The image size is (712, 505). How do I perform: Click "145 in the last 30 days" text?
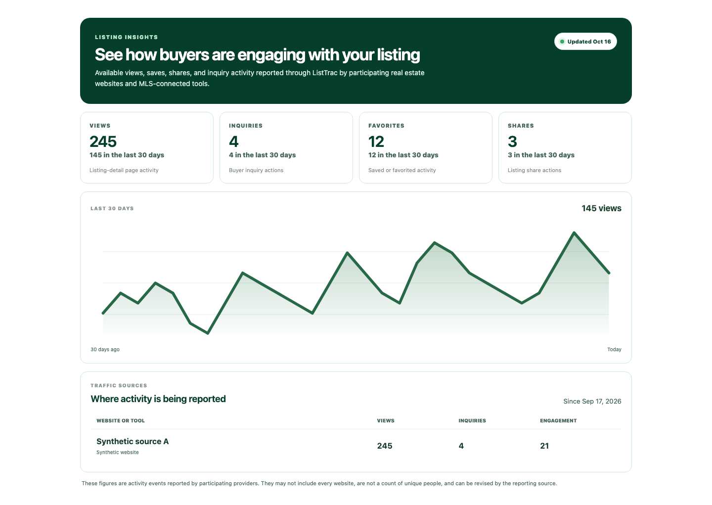pos(127,155)
